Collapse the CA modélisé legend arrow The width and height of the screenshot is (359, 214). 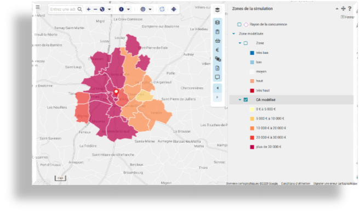(x=240, y=100)
